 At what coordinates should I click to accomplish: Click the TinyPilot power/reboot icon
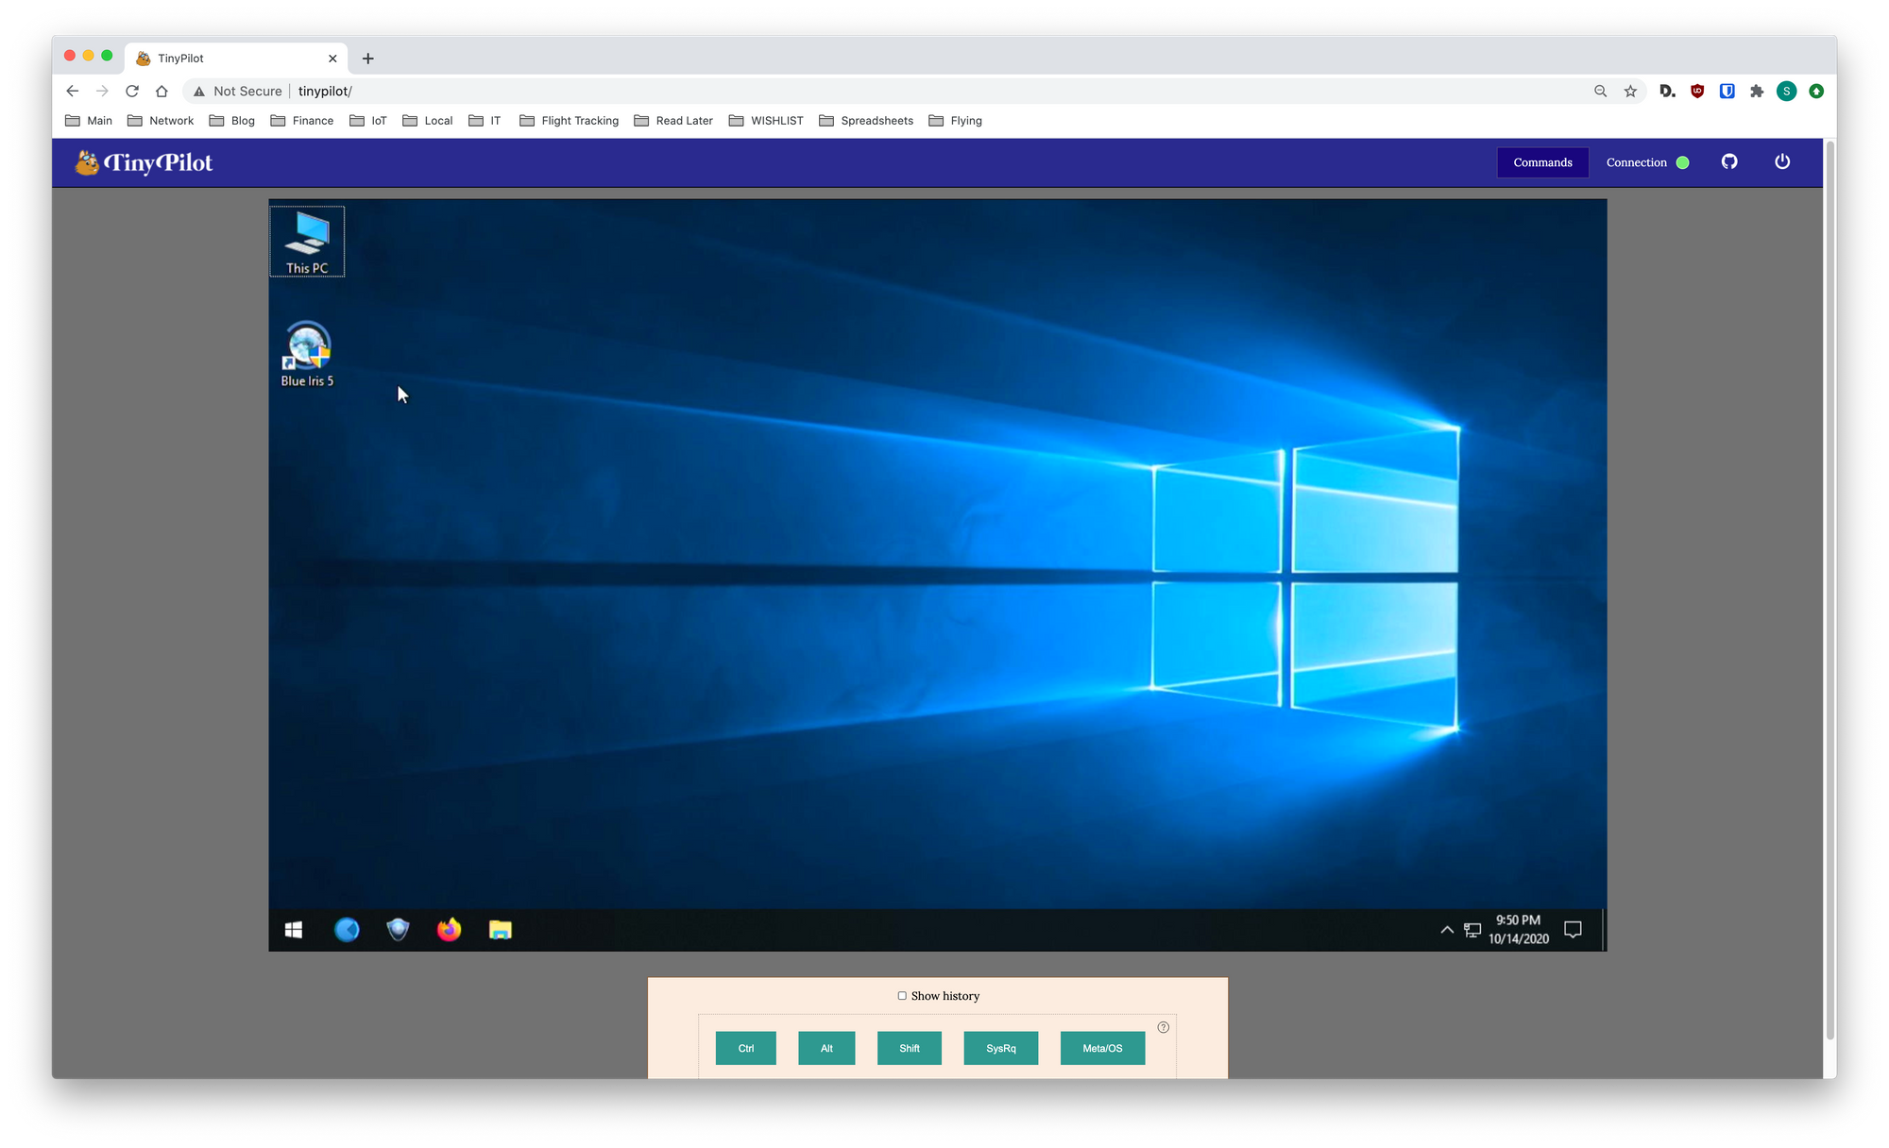point(1782,161)
